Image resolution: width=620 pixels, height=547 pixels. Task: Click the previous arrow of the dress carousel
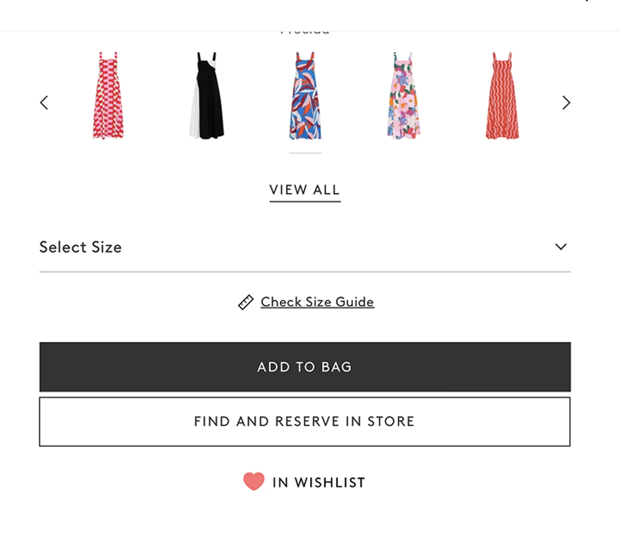click(44, 103)
